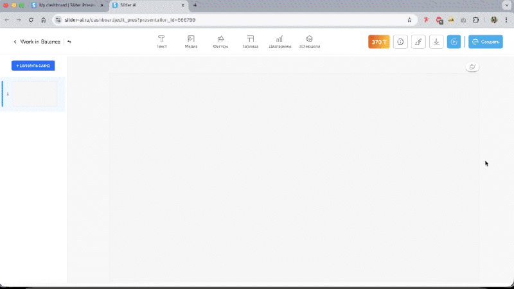Go back in browser history
Image resolution: width=514 pixels, height=289 pixels.
7,20
